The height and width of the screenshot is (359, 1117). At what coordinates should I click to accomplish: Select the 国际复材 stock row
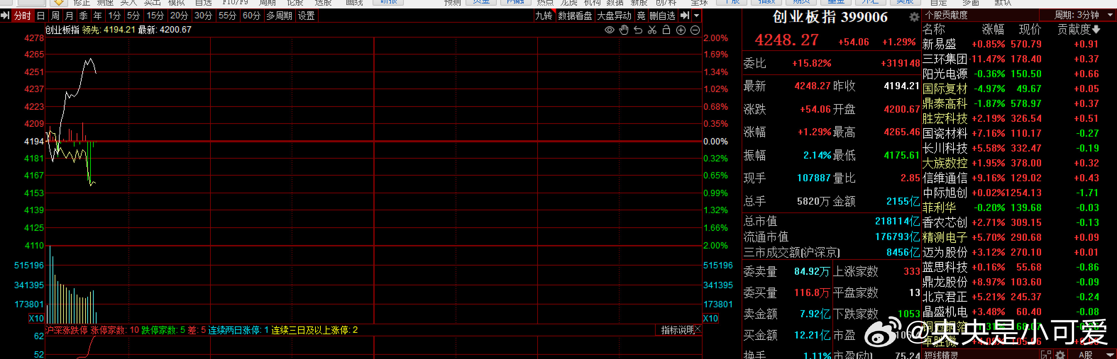pos(1019,89)
